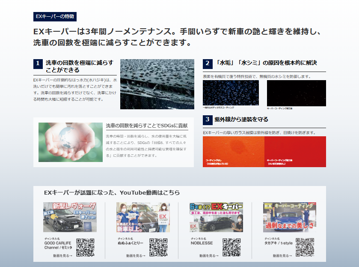Open the 6年続く EXキーパー video thumbnail

(x=216, y=217)
